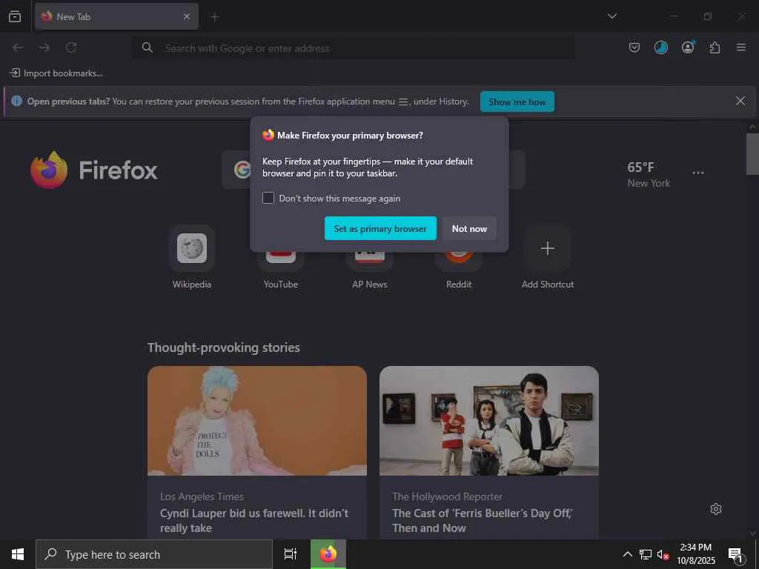Check Don't show this message again
Viewport: 759px width, 569px height.
coord(268,198)
